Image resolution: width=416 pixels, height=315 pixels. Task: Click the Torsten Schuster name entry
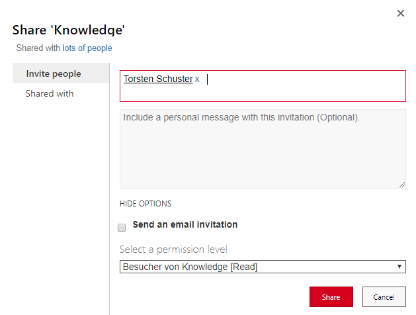[x=157, y=79]
